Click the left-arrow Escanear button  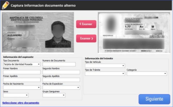[86, 24]
